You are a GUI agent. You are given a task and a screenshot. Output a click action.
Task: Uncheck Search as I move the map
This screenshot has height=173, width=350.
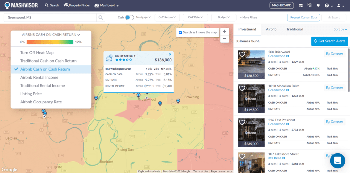180,32
